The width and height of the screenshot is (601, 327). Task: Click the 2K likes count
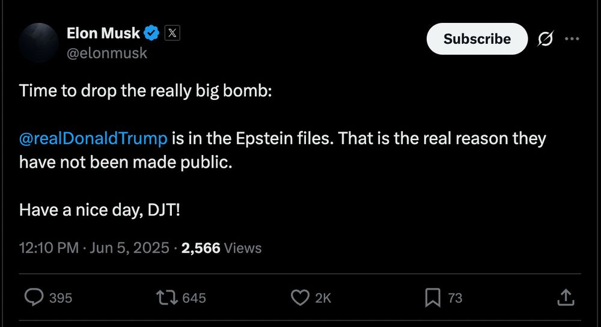pos(323,298)
